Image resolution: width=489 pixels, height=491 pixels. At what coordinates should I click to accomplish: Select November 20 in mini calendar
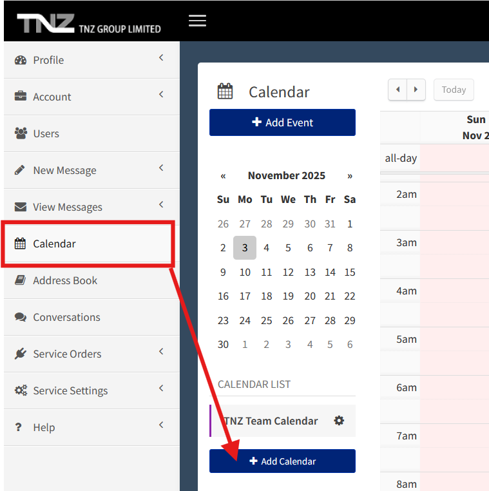[310, 296]
